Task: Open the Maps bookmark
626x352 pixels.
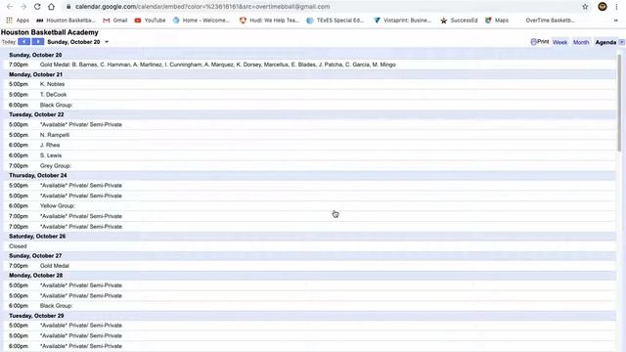Action: 497,20
